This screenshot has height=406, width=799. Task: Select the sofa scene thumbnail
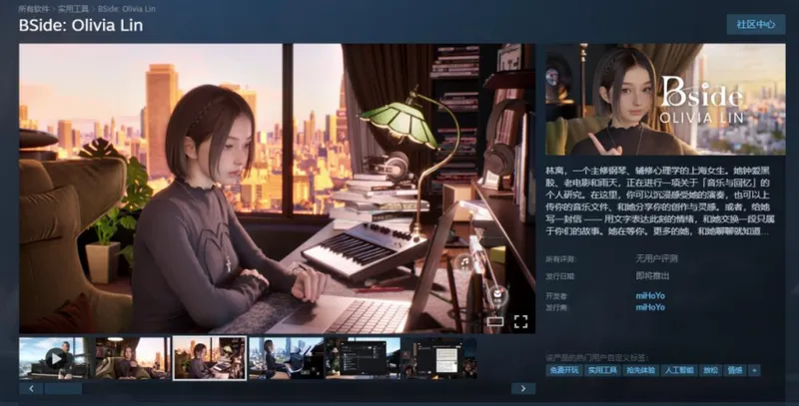point(133,358)
